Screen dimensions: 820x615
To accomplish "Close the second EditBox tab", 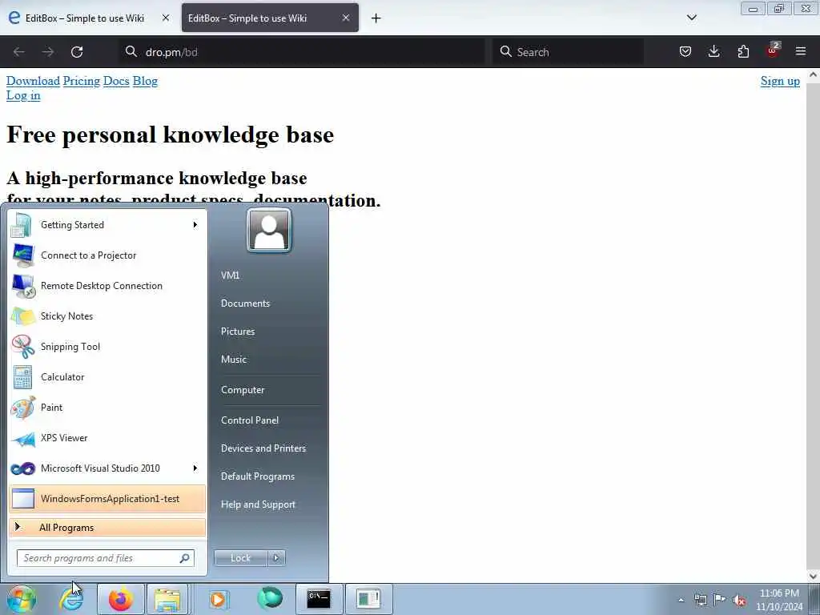I will [346, 18].
